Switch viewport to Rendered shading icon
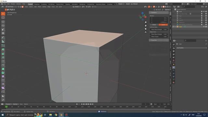The height and width of the screenshot is (117, 208). click(168, 6)
